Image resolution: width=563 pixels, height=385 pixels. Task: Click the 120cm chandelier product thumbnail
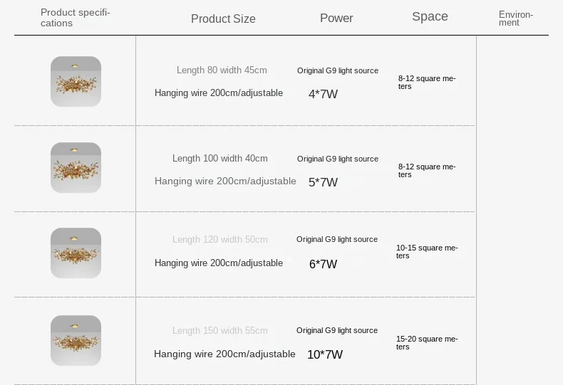coord(76,253)
